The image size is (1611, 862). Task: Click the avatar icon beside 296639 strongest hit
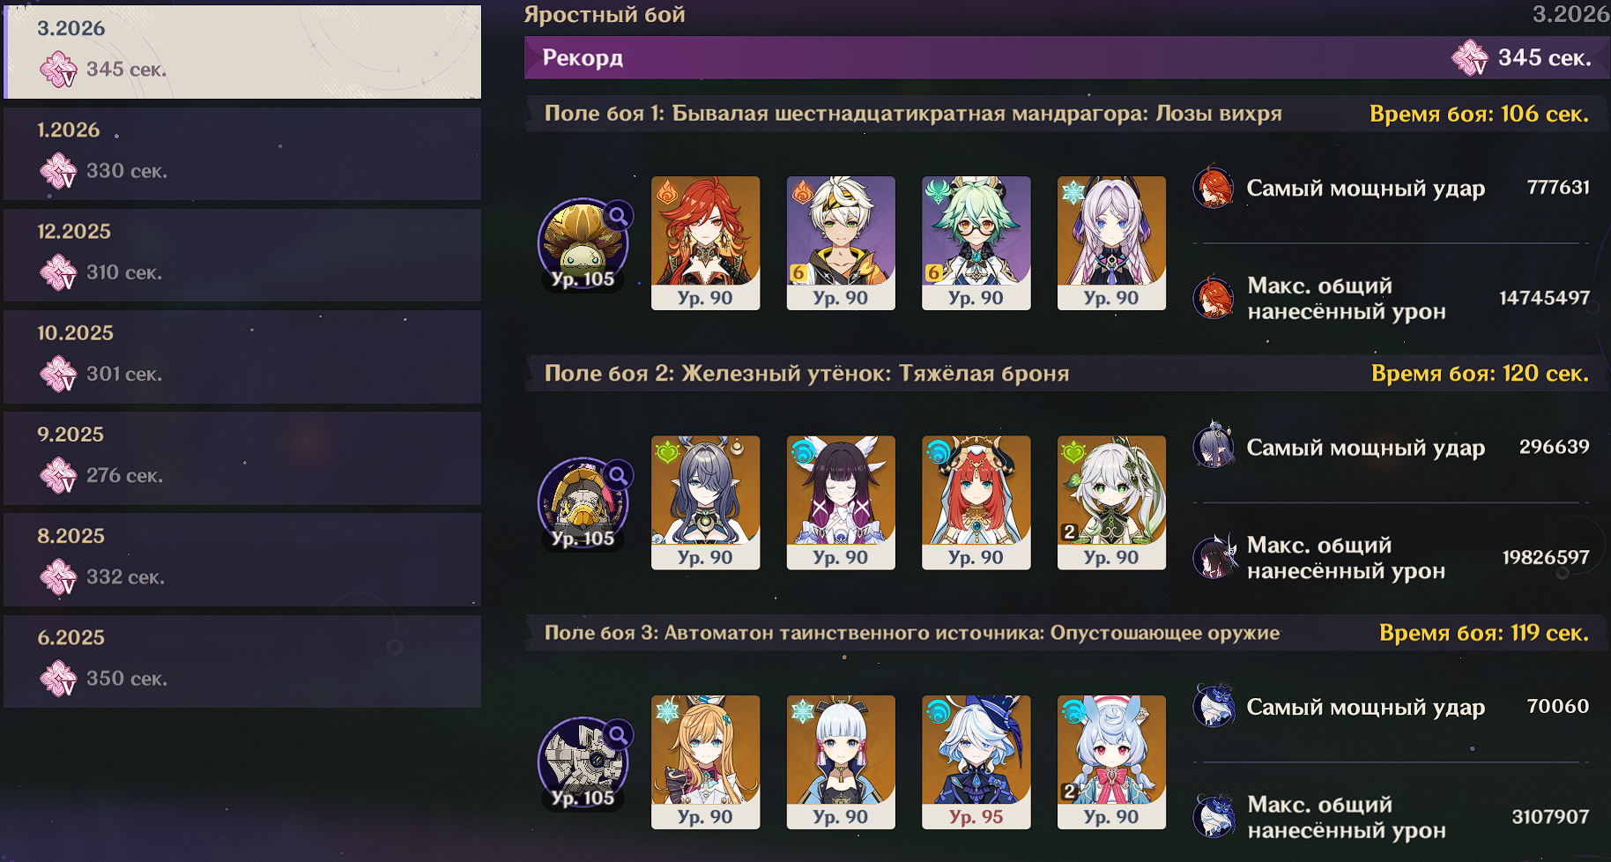point(1214,446)
